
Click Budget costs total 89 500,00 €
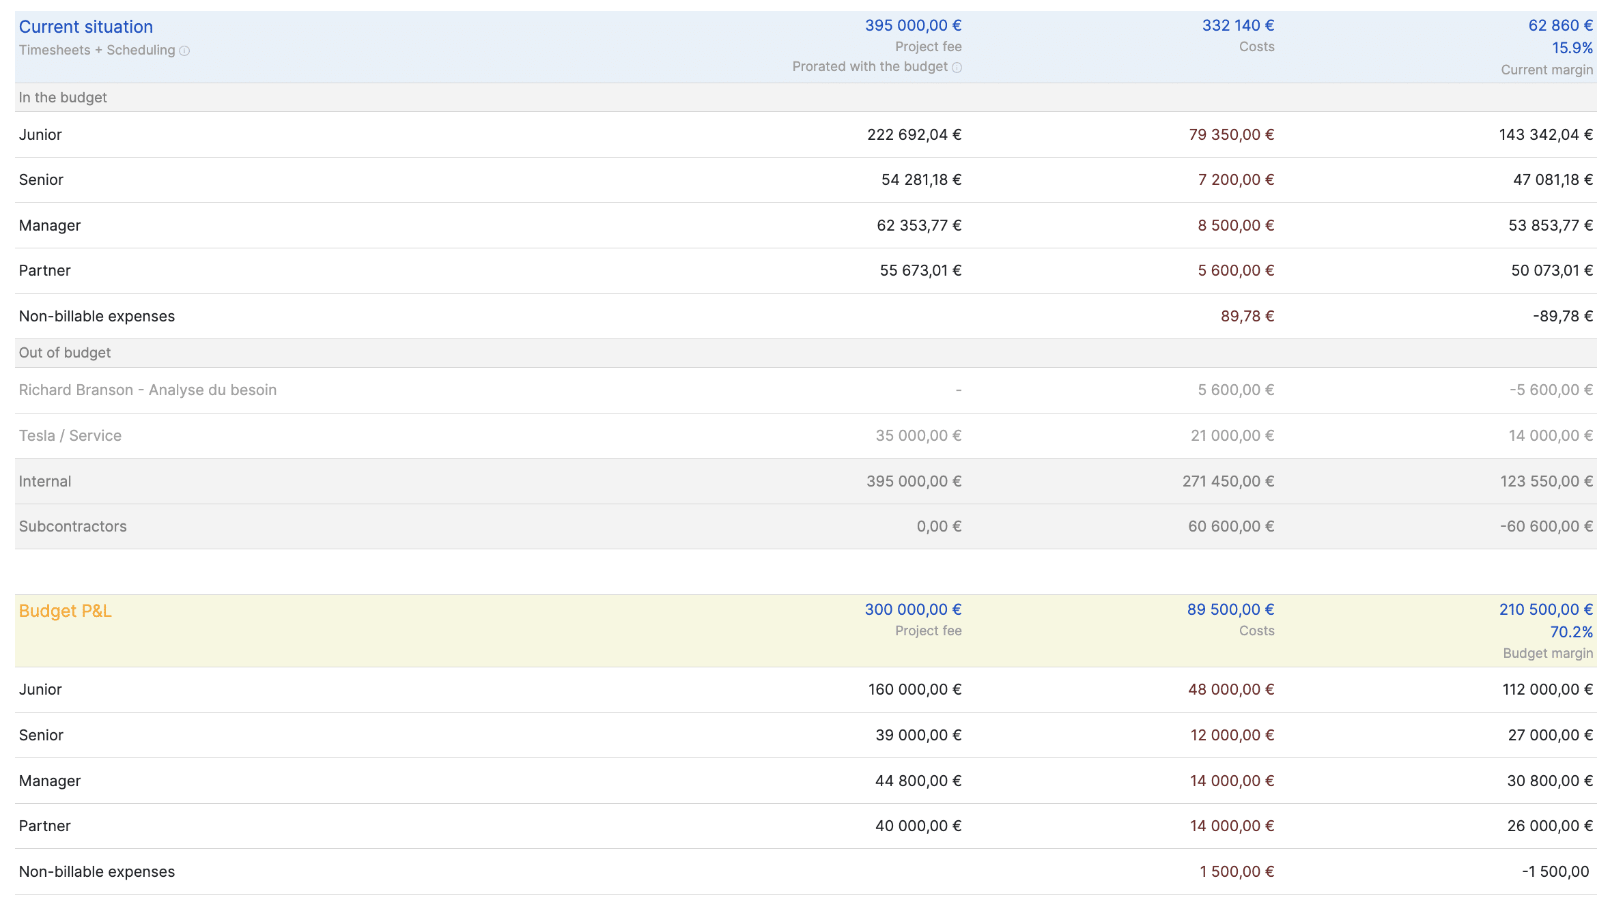coord(1230,609)
